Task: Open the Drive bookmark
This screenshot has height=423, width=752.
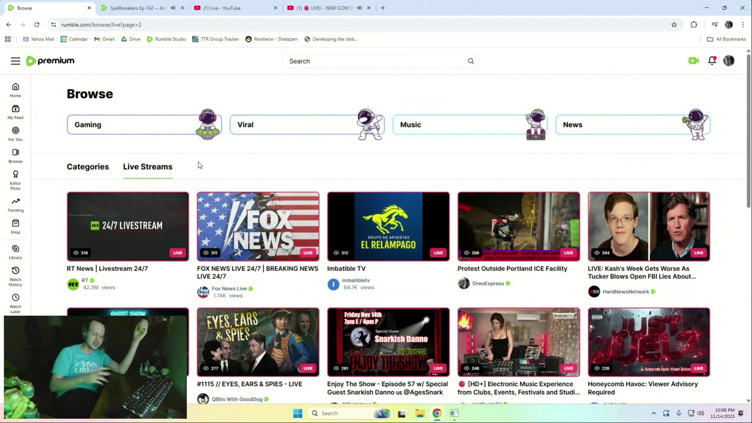Action: [131, 39]
